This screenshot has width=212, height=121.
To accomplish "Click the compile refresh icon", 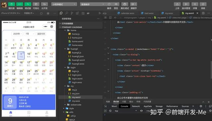I will tap(109, 4).
